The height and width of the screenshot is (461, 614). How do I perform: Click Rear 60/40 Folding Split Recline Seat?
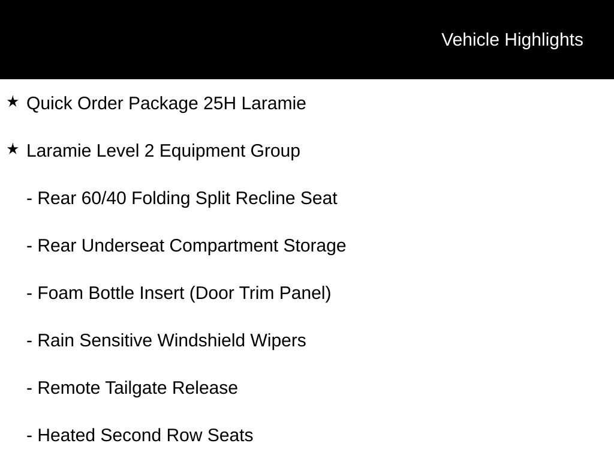pos(187,198)
